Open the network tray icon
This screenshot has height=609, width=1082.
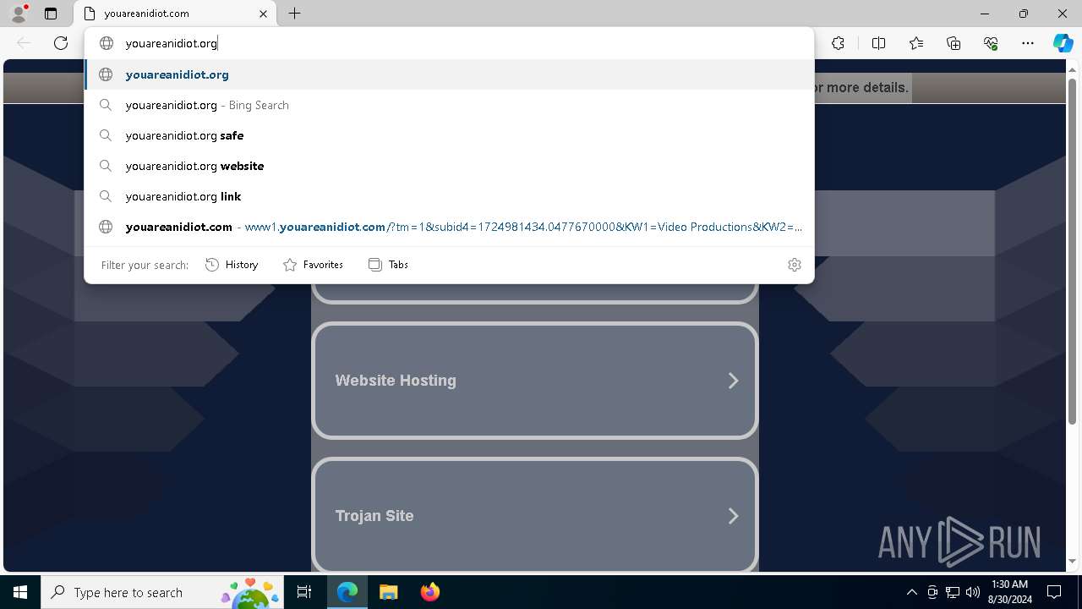(953, 592)
